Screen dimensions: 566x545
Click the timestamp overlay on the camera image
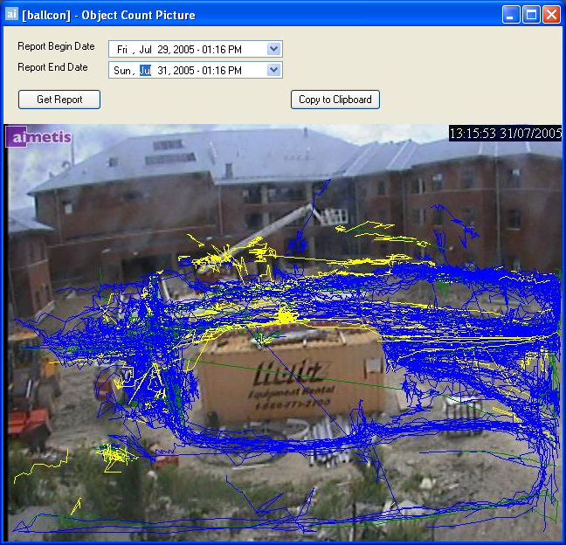pos(505,134)
